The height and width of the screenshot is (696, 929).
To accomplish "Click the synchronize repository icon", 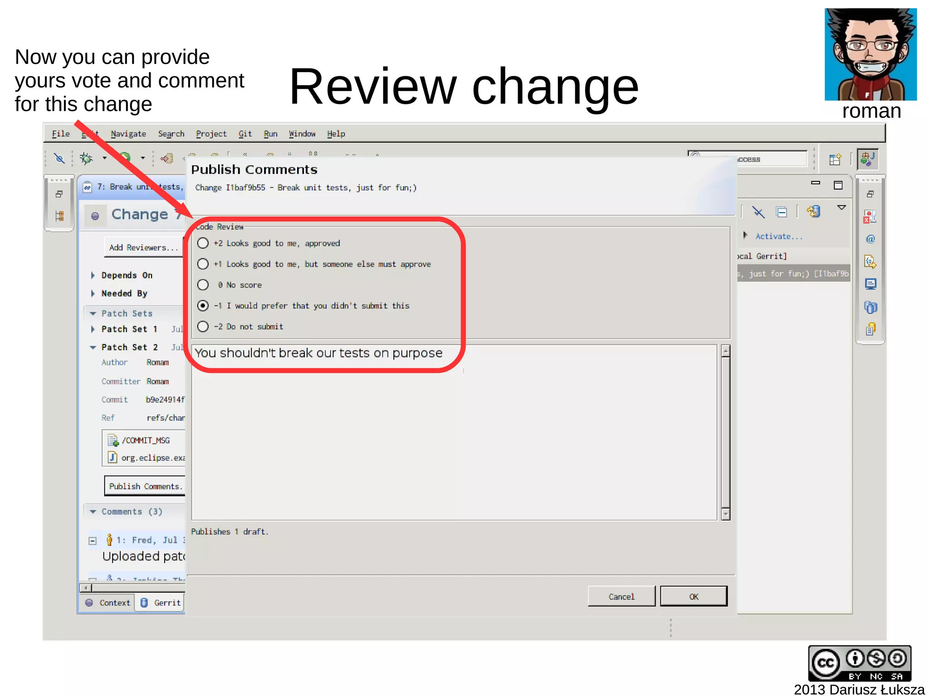I will (814, 212).
